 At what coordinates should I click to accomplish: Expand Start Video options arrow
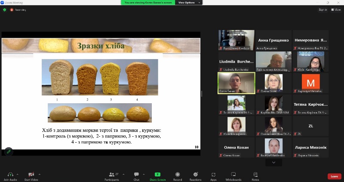coord(40,174)
